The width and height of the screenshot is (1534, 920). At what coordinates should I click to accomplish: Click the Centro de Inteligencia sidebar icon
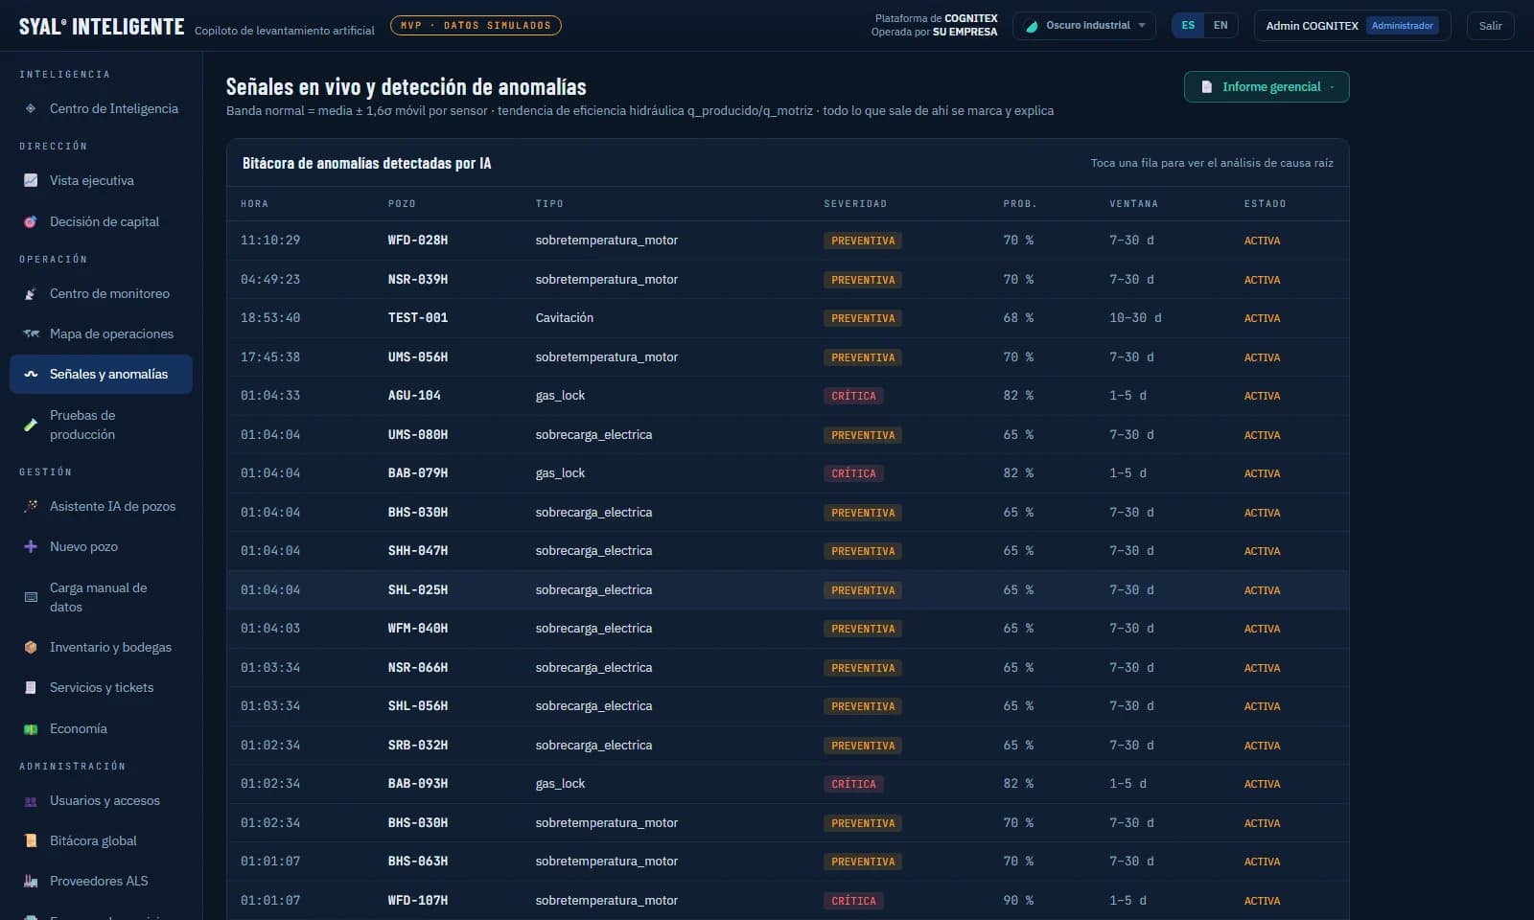(31, 108)
